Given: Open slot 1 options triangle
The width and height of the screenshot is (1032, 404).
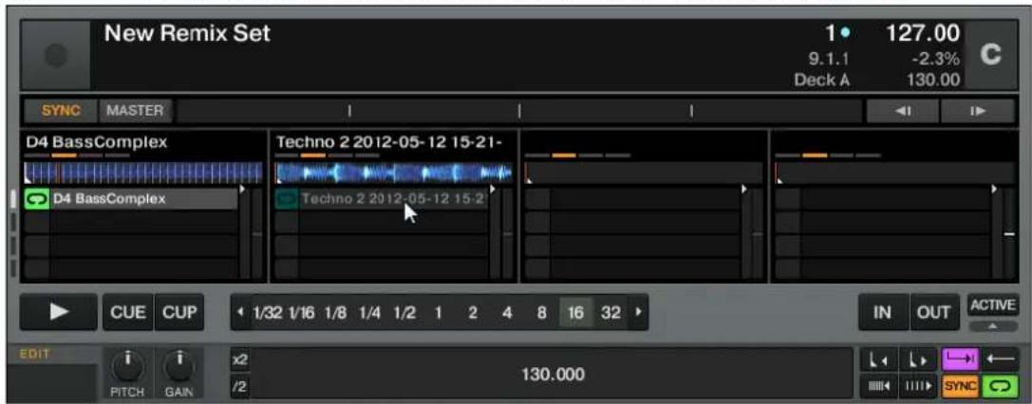Looking at the screenshot, I should pyautogui.click(x=242, y=190).
